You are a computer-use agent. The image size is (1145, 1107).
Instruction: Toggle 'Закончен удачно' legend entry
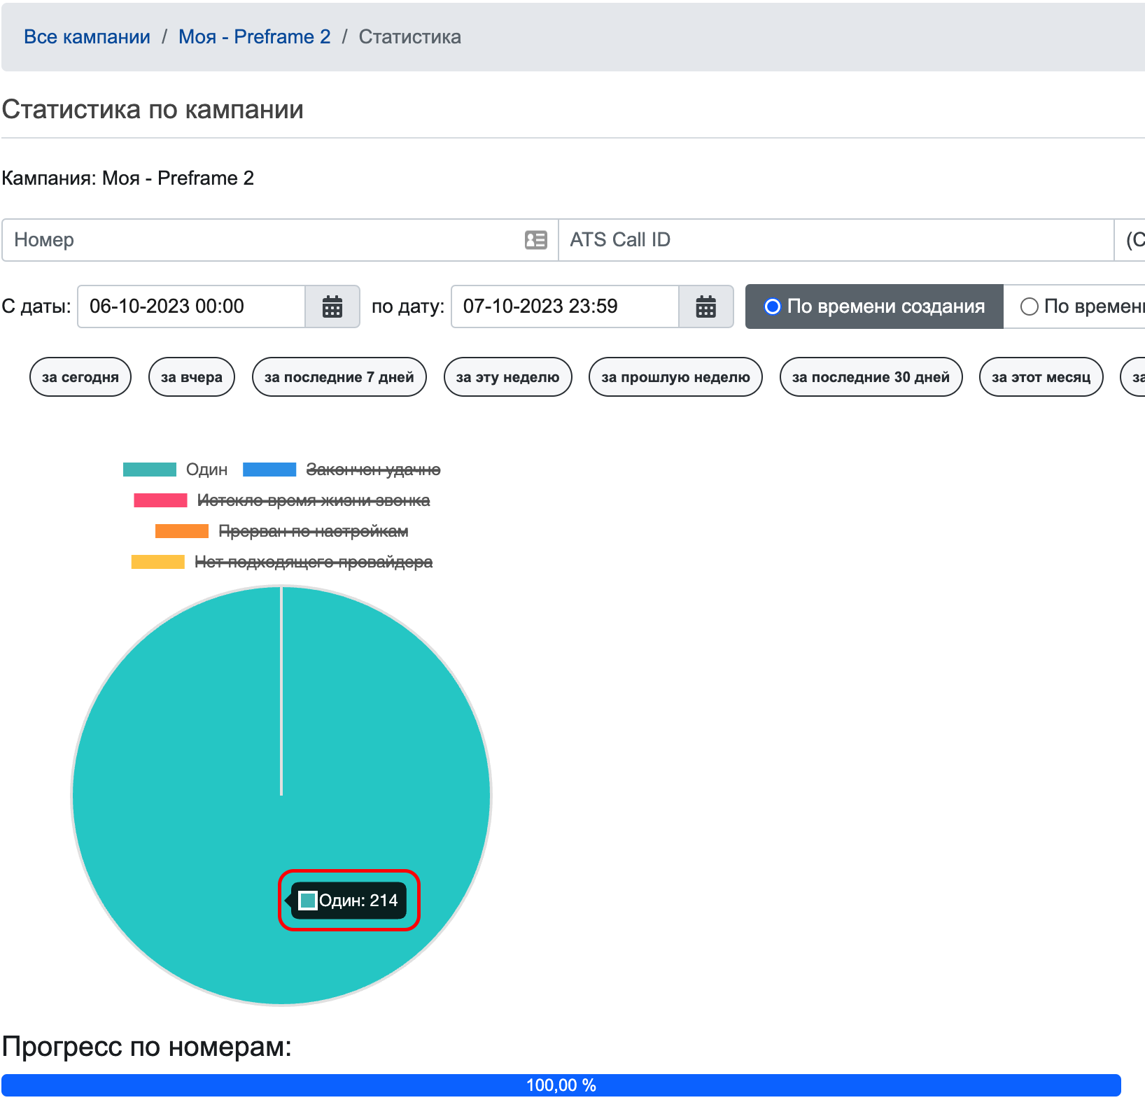pos(373,470)
